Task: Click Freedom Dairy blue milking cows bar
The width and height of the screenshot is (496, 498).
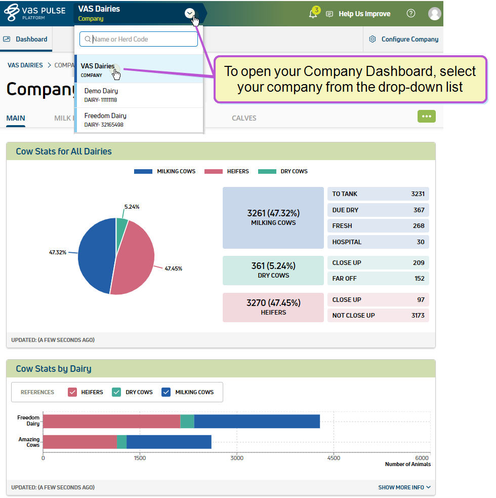Action: (x=257, y=422)
